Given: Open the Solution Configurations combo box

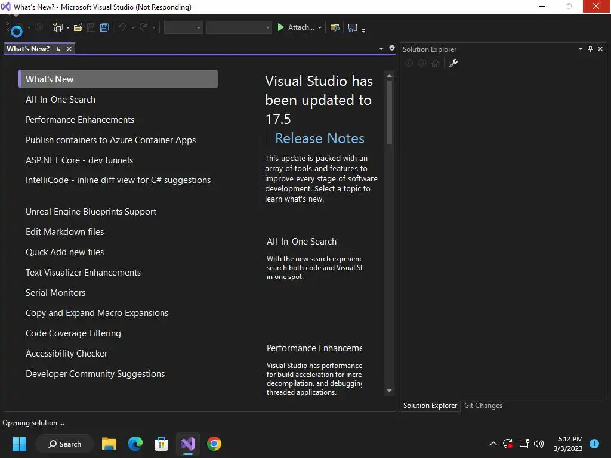Looking at the screenshot, I should pyautogui.click(x=183, y=27).
